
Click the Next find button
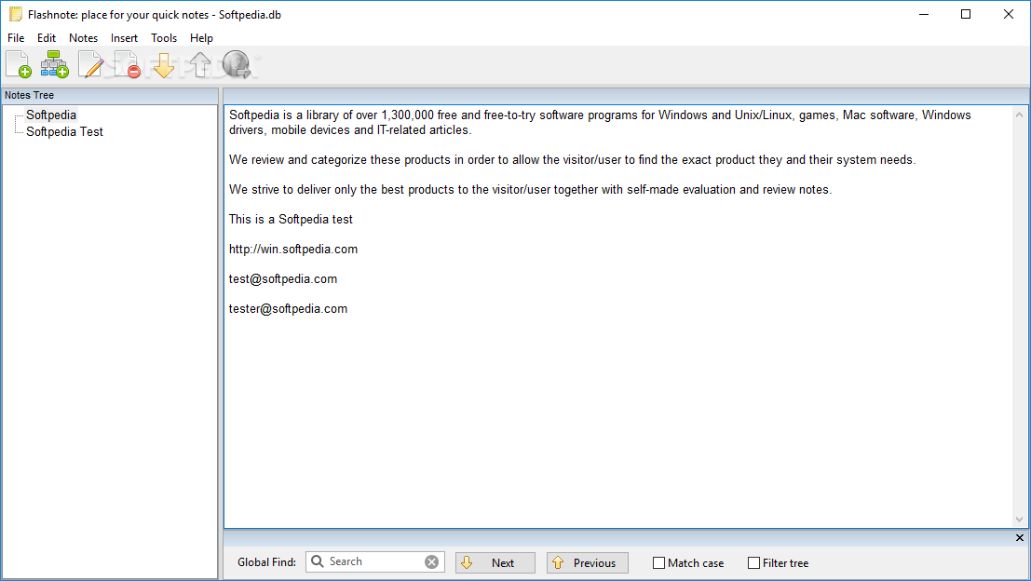coord(495,562)
